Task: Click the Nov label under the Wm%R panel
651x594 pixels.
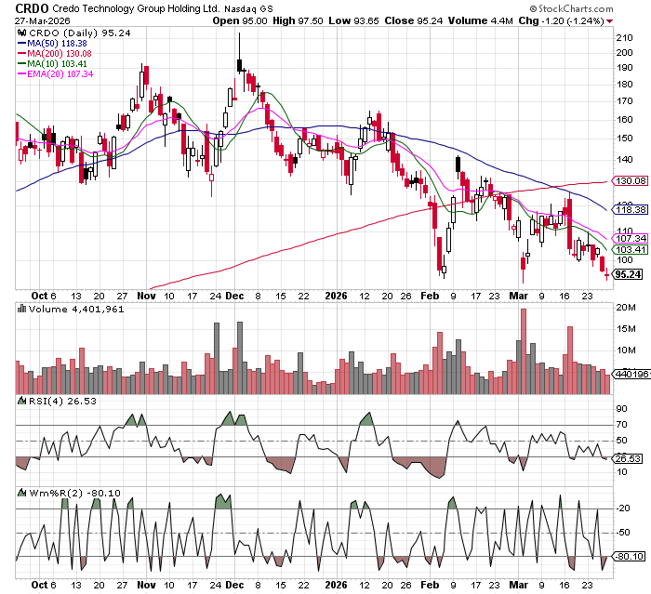Action: coord(146,585)
